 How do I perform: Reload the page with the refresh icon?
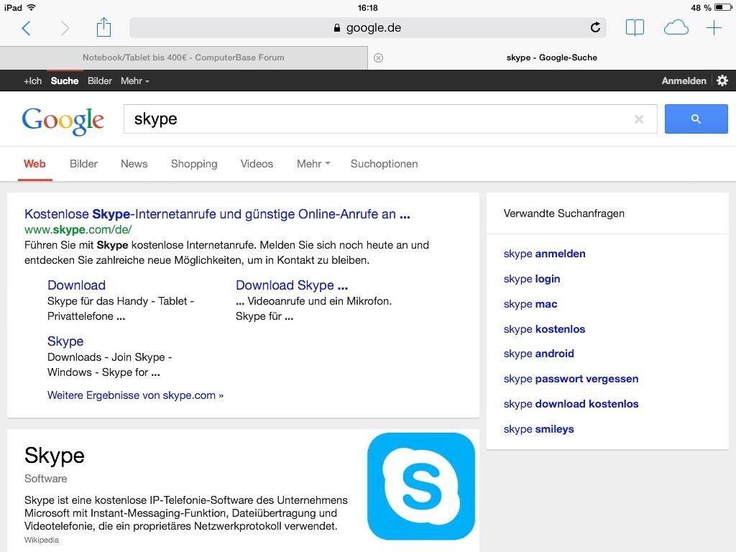pyautogui.click(x=595, y=27)
